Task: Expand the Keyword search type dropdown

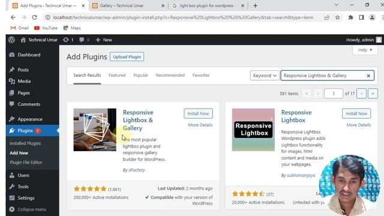Action: (265, 76)
